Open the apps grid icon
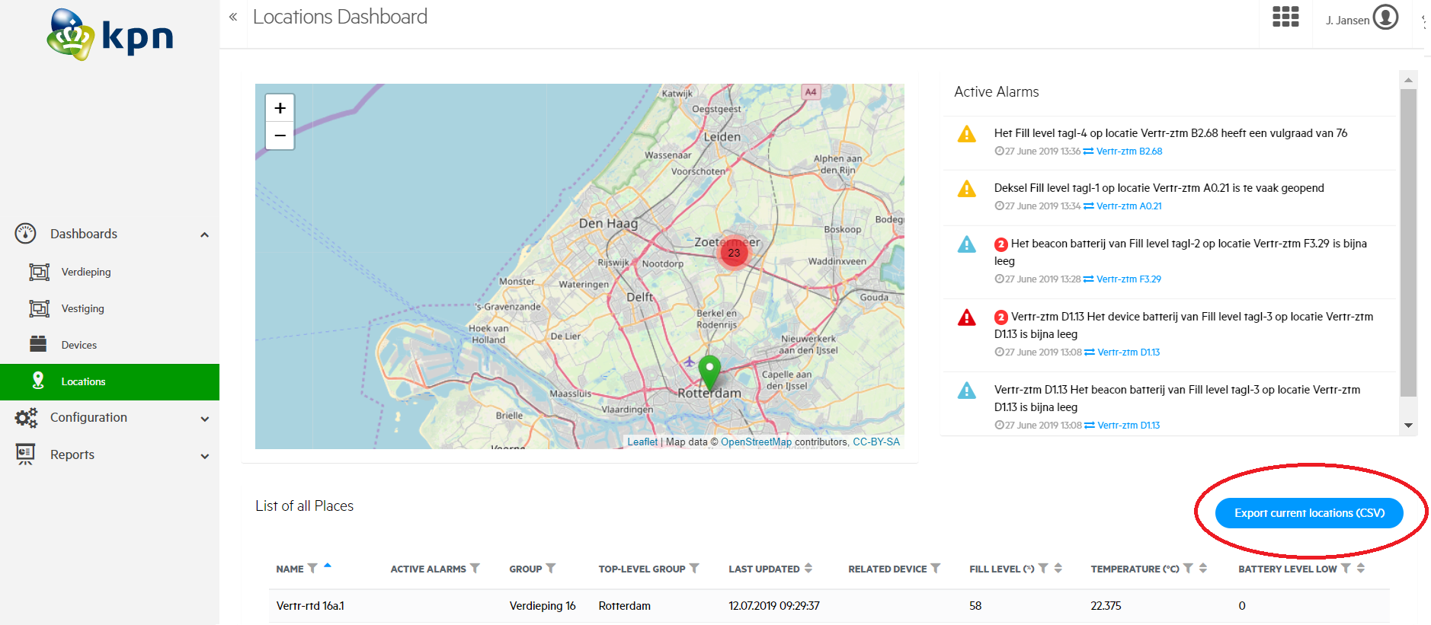This screenshot has height=625, width=1431. [x=1285, y=17]
